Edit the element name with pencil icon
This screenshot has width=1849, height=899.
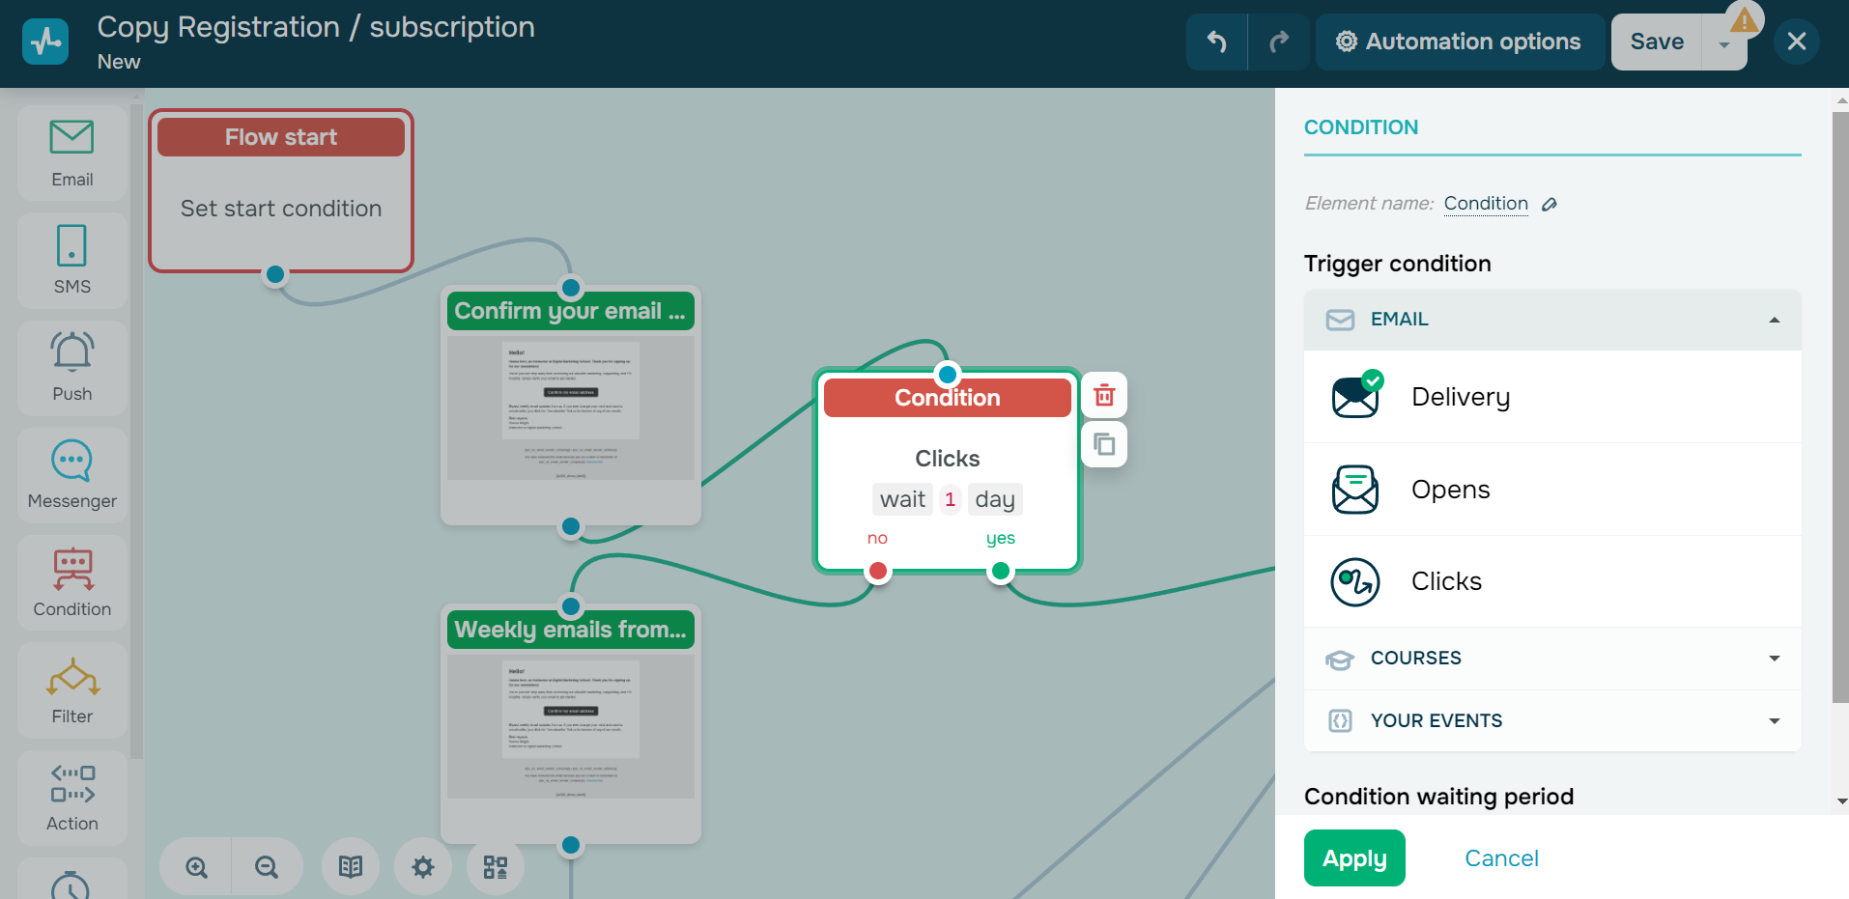pos(1550,205)
